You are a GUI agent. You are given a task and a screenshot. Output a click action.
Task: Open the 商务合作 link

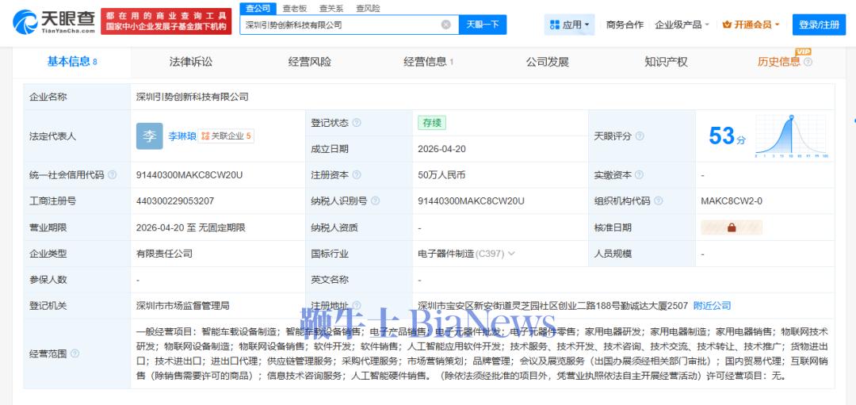(625, 25)
